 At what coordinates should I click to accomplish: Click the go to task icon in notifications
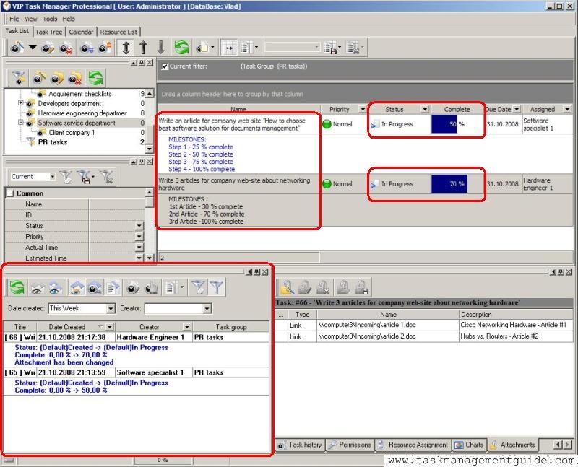click(133, 288)
